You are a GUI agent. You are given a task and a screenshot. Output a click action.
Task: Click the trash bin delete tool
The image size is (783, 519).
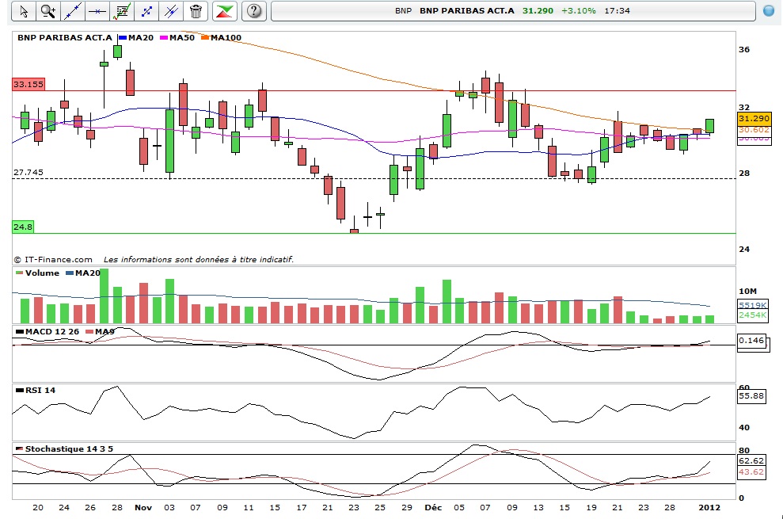(196, 11)
